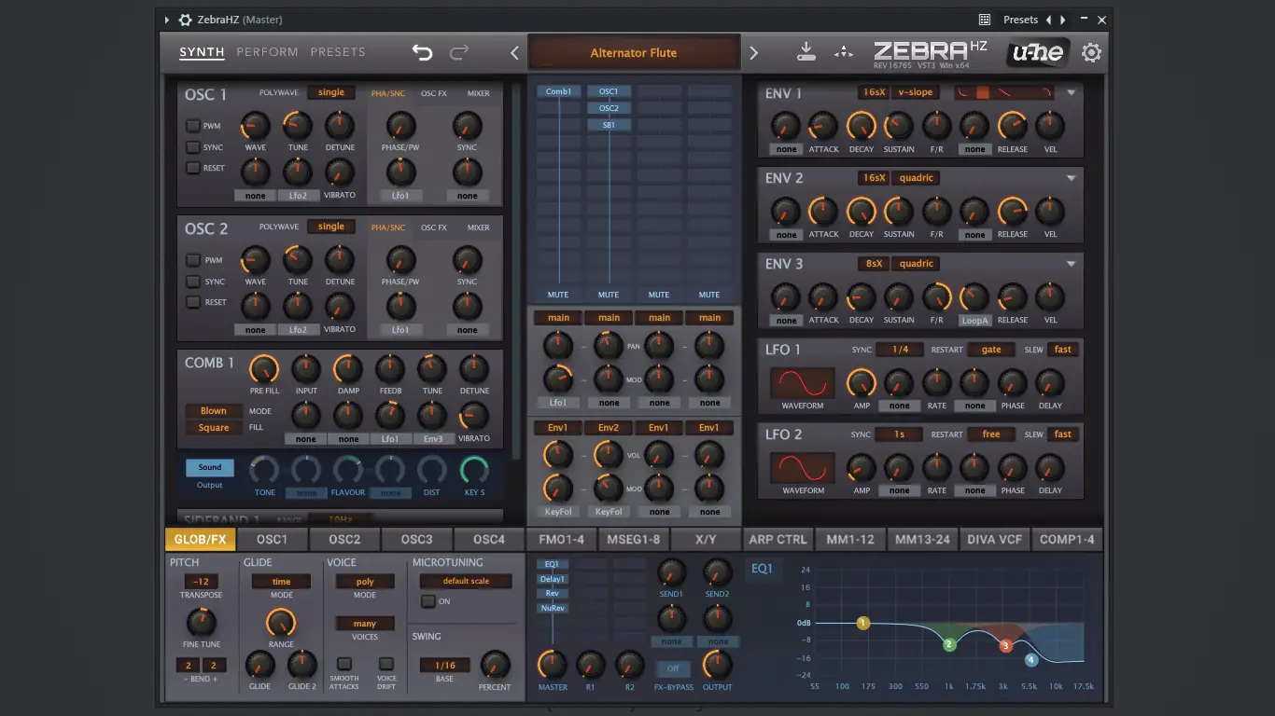
Task: Toggle the OSC 2 SYNC checkbox
Action: pos(193,282)
